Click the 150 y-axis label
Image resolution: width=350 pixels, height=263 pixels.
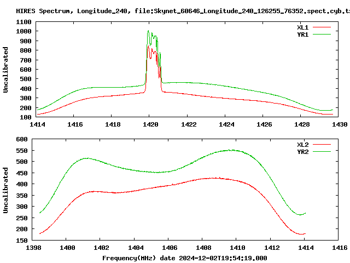tap(22, 241)
